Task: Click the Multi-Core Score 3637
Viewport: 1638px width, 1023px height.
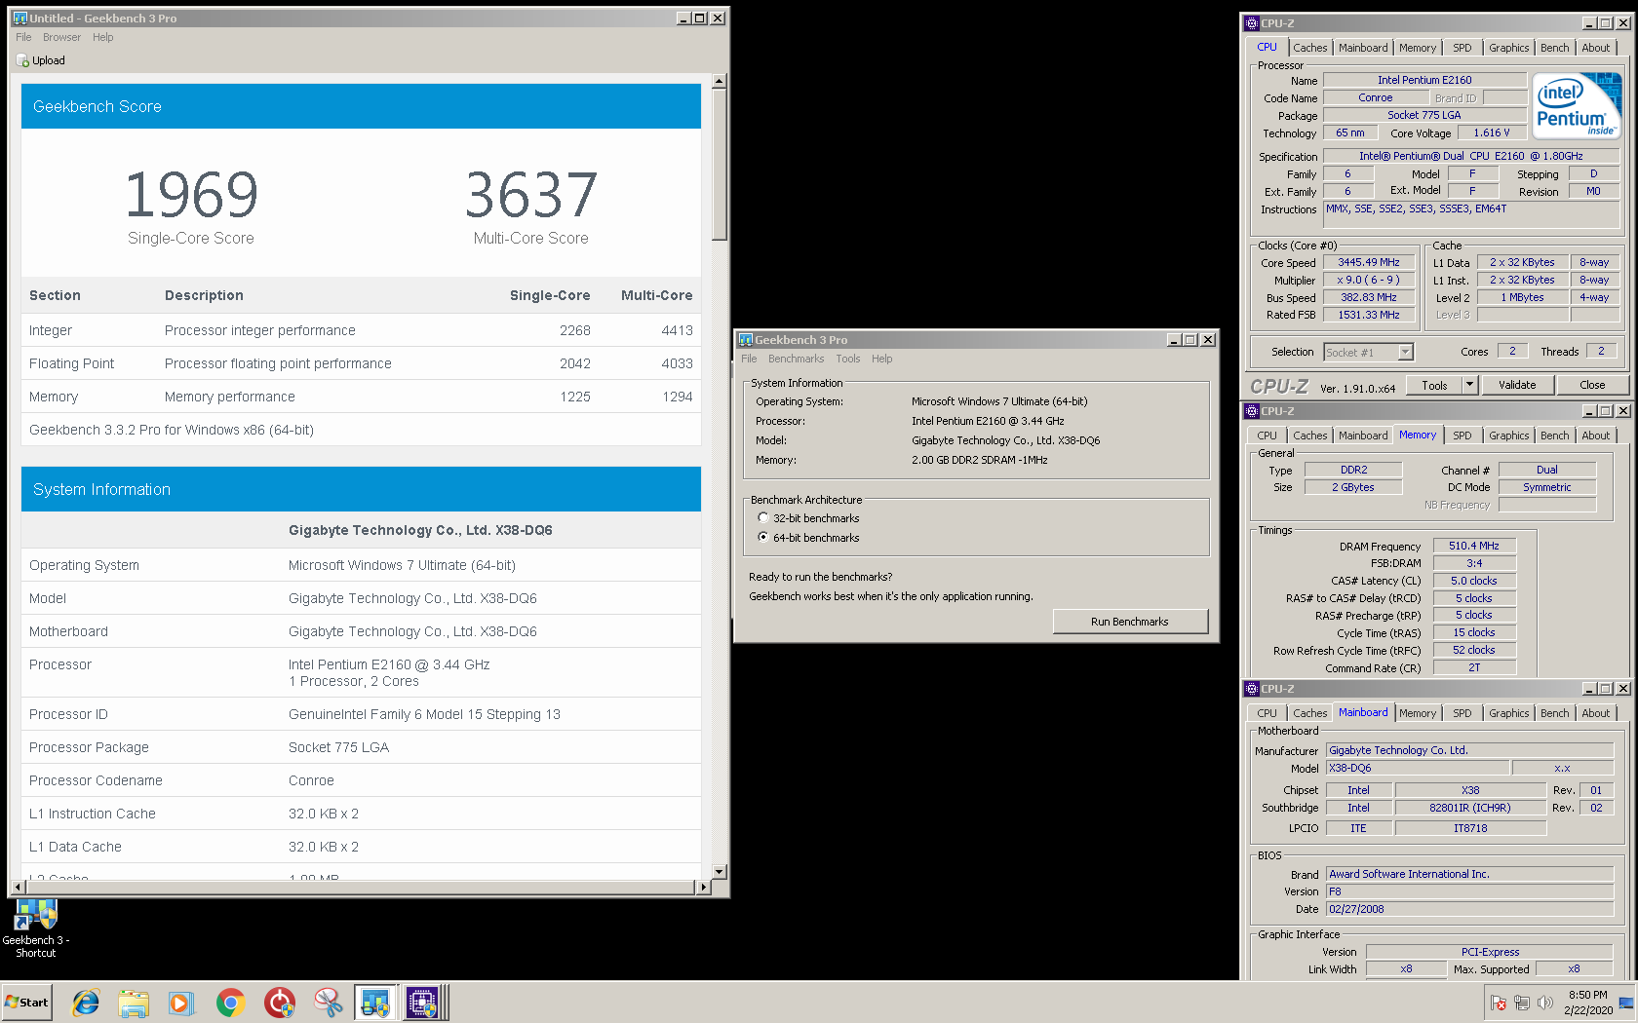Action: [x=531, y=195]
